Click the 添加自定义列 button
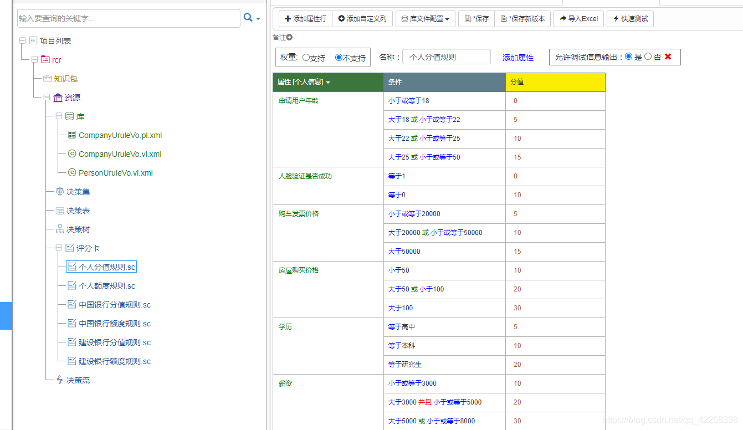The height and width of the screenshot is (430, 743). coord(362,19)
